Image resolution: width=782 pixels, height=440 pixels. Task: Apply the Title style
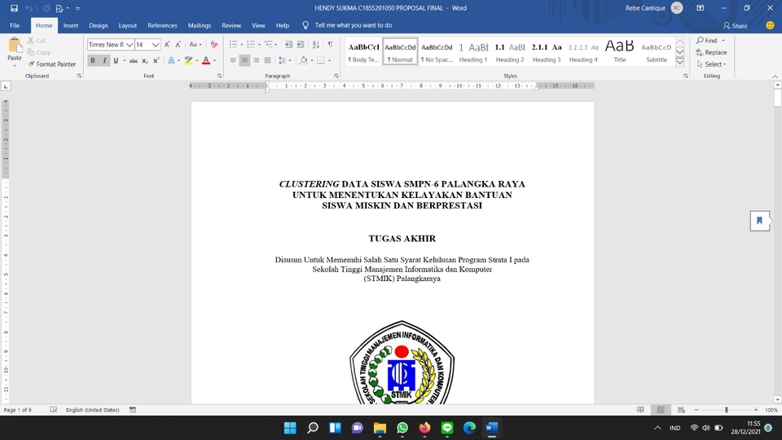pos(619,52)
